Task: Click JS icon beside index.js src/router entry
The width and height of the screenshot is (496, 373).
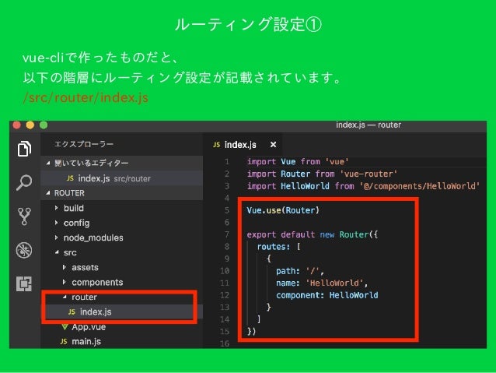Action: 70,178
